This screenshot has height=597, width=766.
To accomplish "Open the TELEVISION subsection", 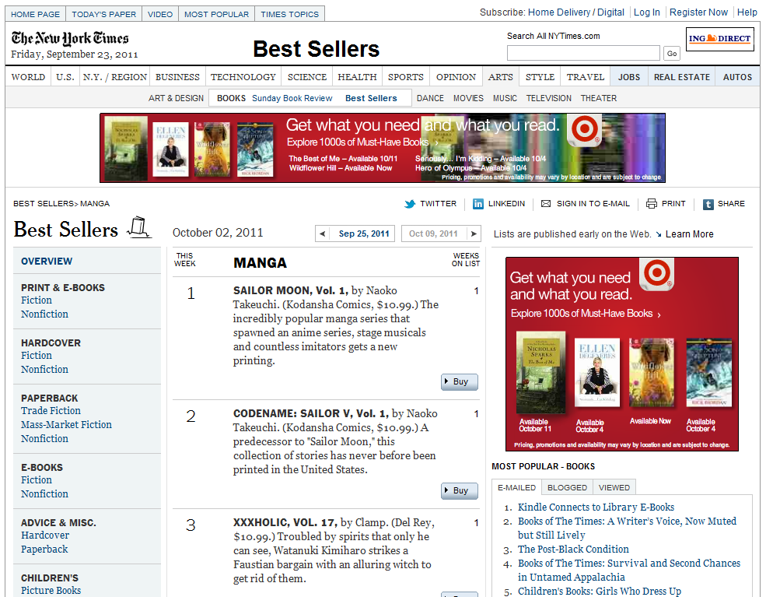I will coord(548,98).
